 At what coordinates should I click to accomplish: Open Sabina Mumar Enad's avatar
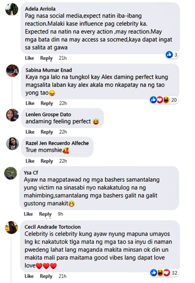pyautogui.click(x=12, y=70)
